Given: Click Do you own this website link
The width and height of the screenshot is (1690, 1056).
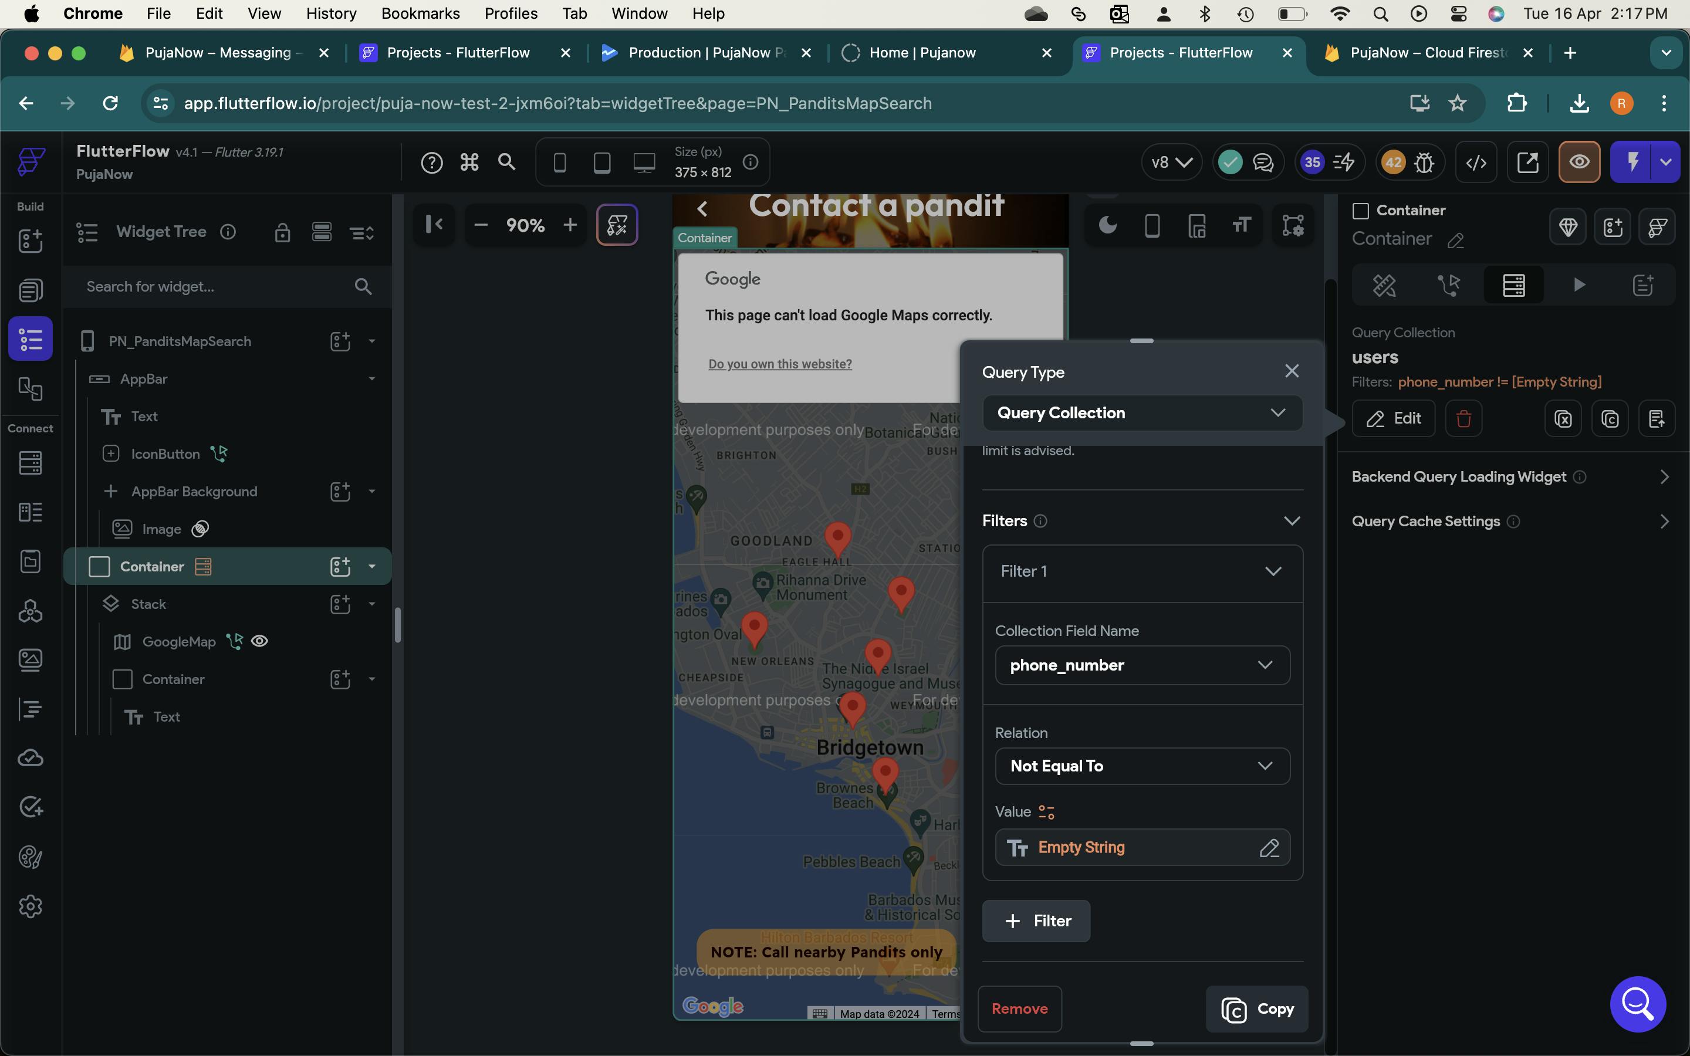Looking at the screenshot, I should (780, 364).
